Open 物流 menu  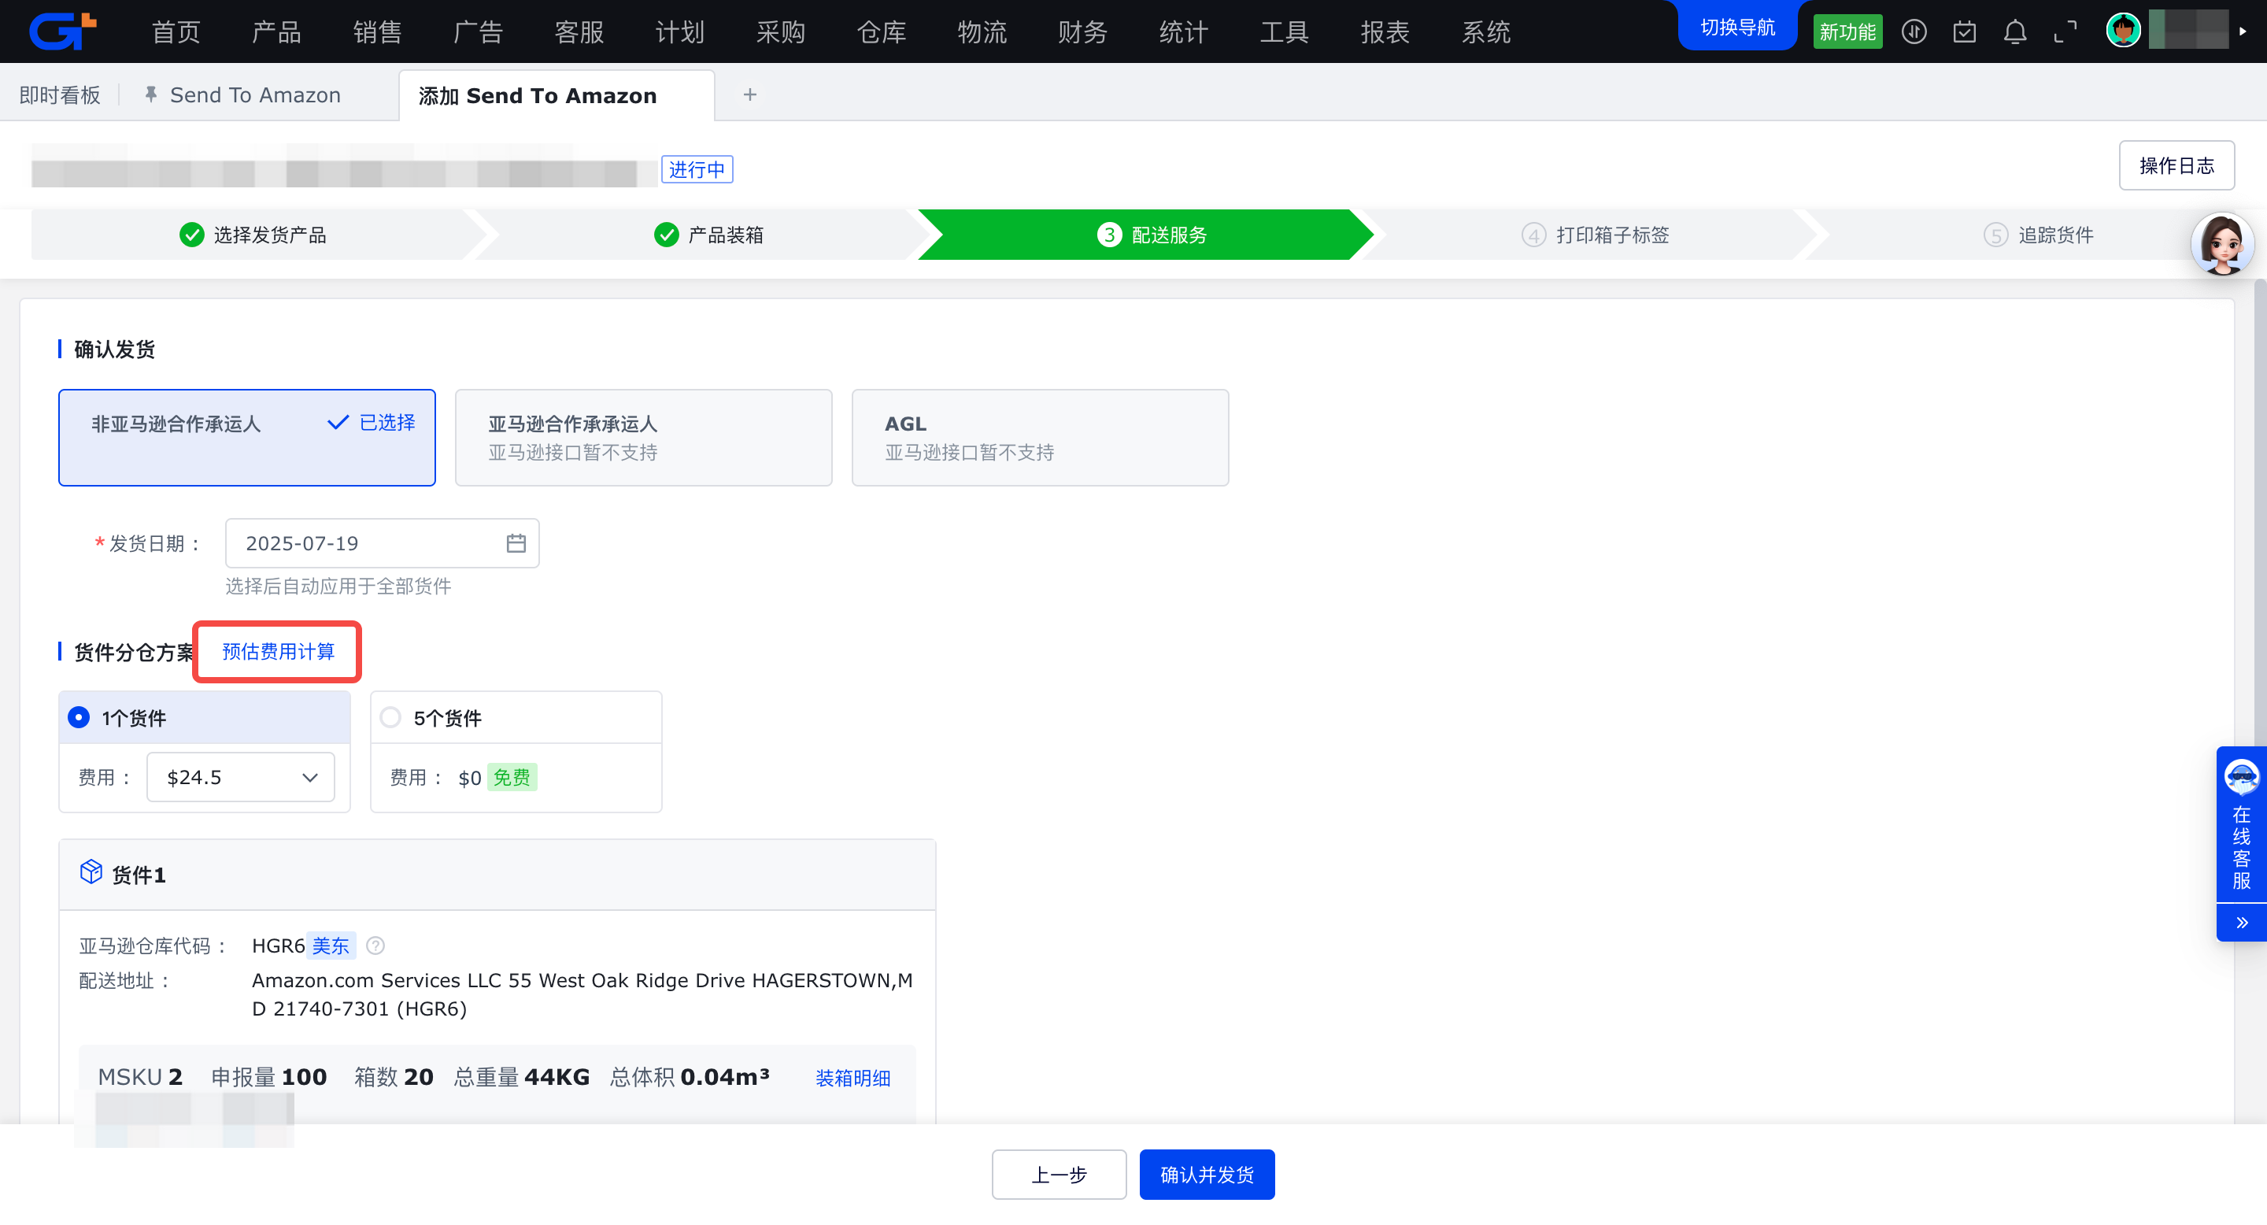[x=982, y=32]
